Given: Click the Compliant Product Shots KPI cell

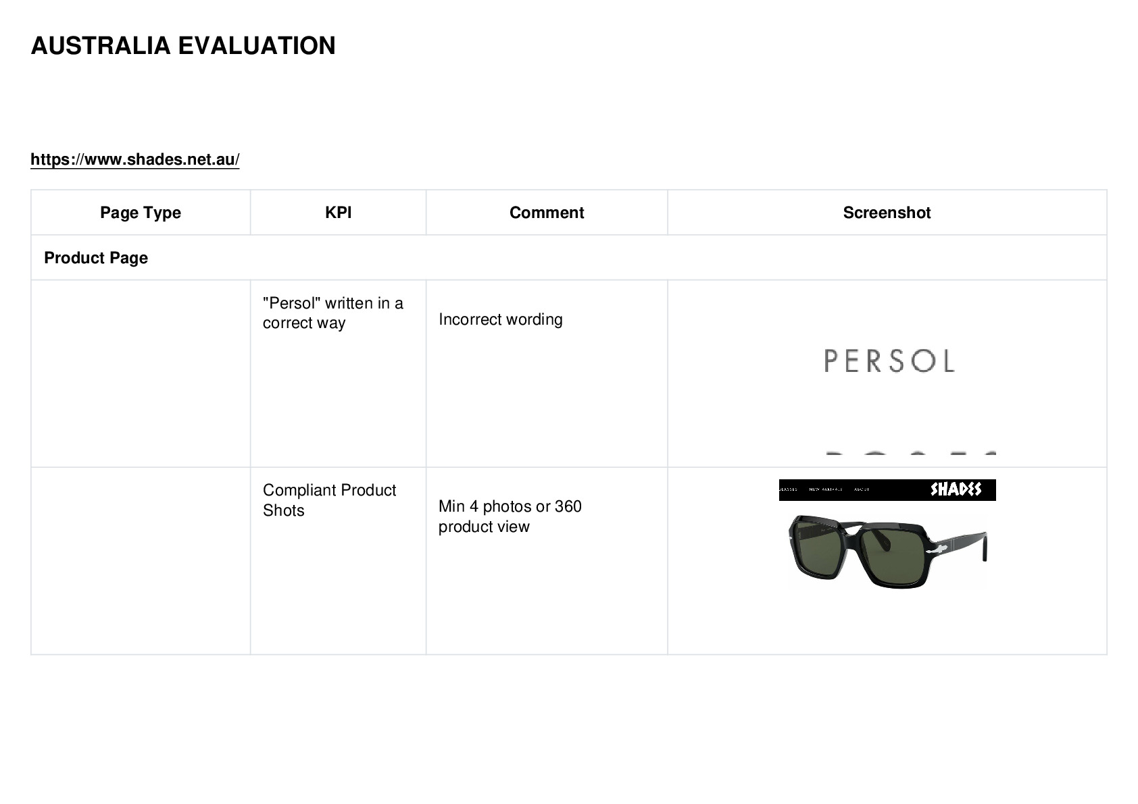Looking at the screenshot, I should tap(338, 560).
